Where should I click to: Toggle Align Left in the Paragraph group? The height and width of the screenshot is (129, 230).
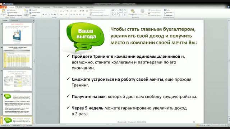[71, 14]
